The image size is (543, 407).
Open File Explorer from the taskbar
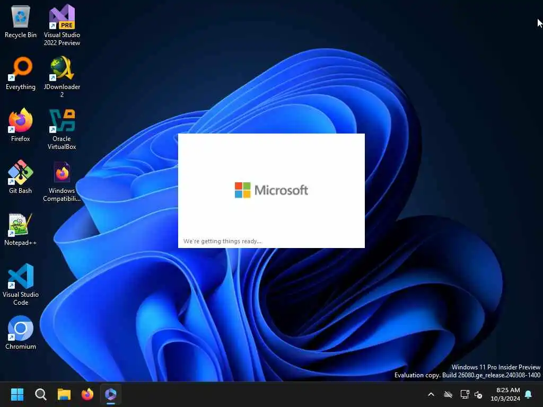[x=64, y=394]
